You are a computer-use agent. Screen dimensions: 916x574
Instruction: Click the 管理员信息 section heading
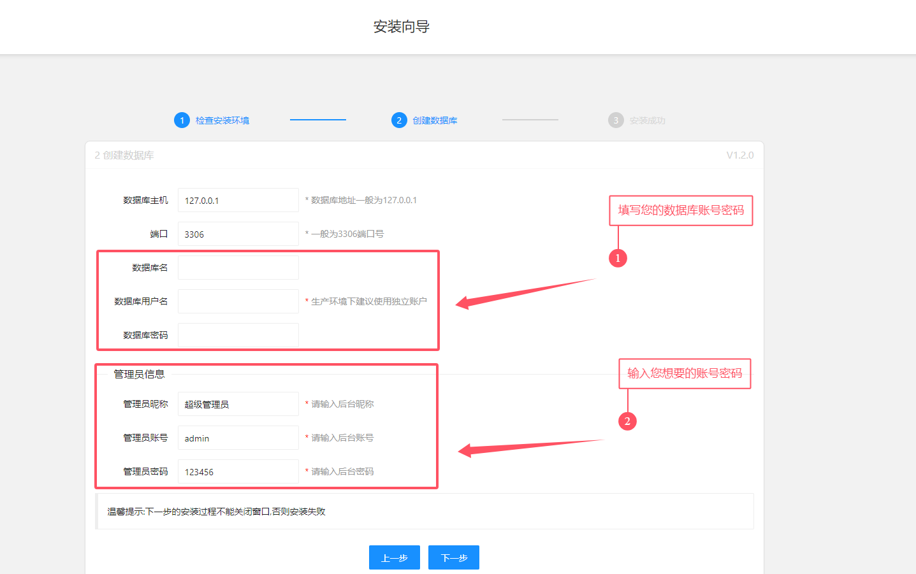(139, 374)
